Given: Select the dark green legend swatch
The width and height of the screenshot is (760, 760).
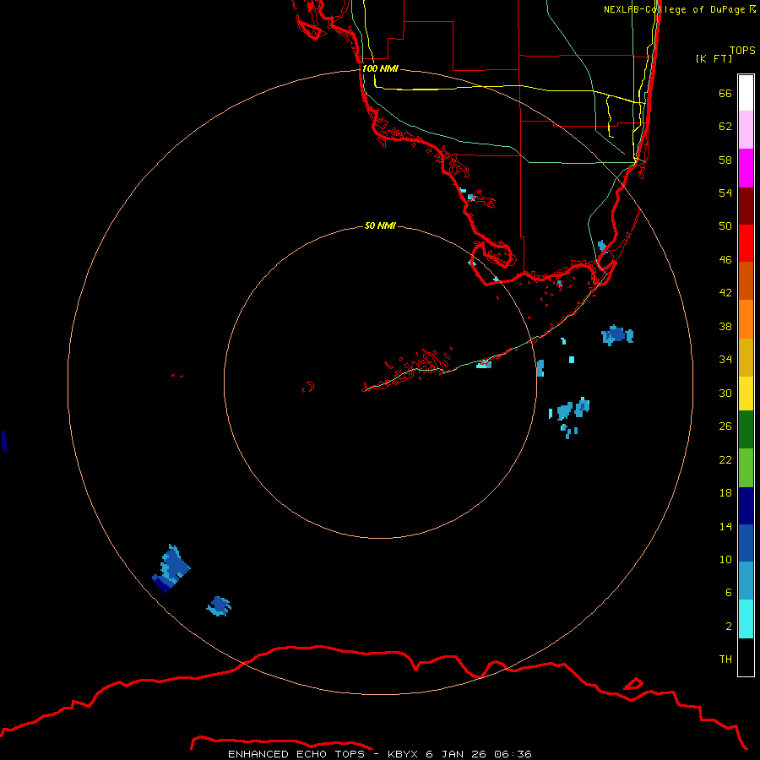Looking at the screenshot, I should point(746,430).
